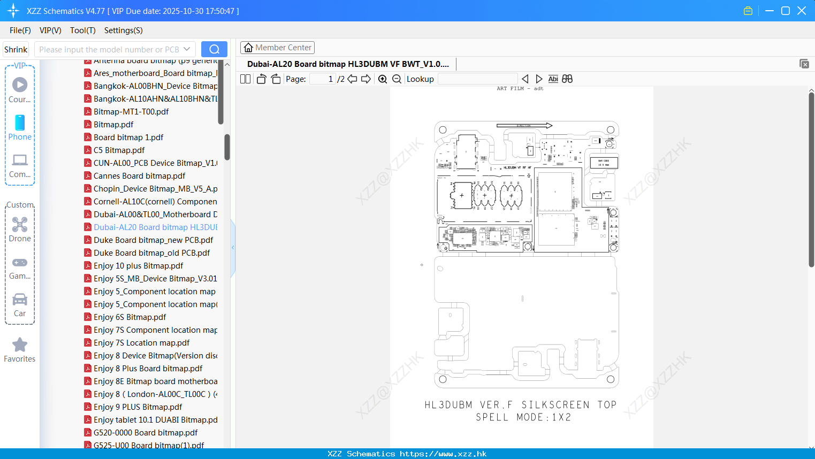The width and height of the screenshot is (815, 459).
Task: Rotate the bitmap page counterclockwise
Action: pos(261,79)
